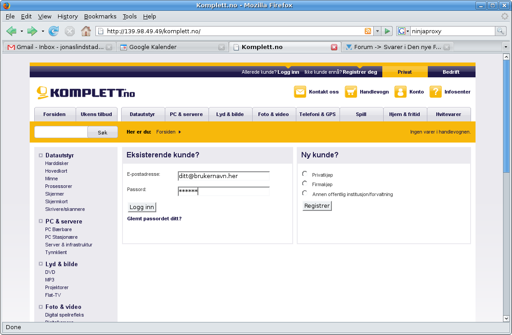Click the E-postadresse input field
Screen dimensions: 512x335
(224, 176)
